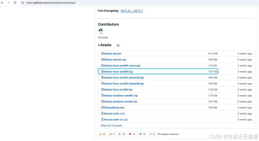The height and width of the screenshot is (141, 259).
Task: Toggle the hooray reaction with 32
Action: pyautogui.click(x=122, y=134)
